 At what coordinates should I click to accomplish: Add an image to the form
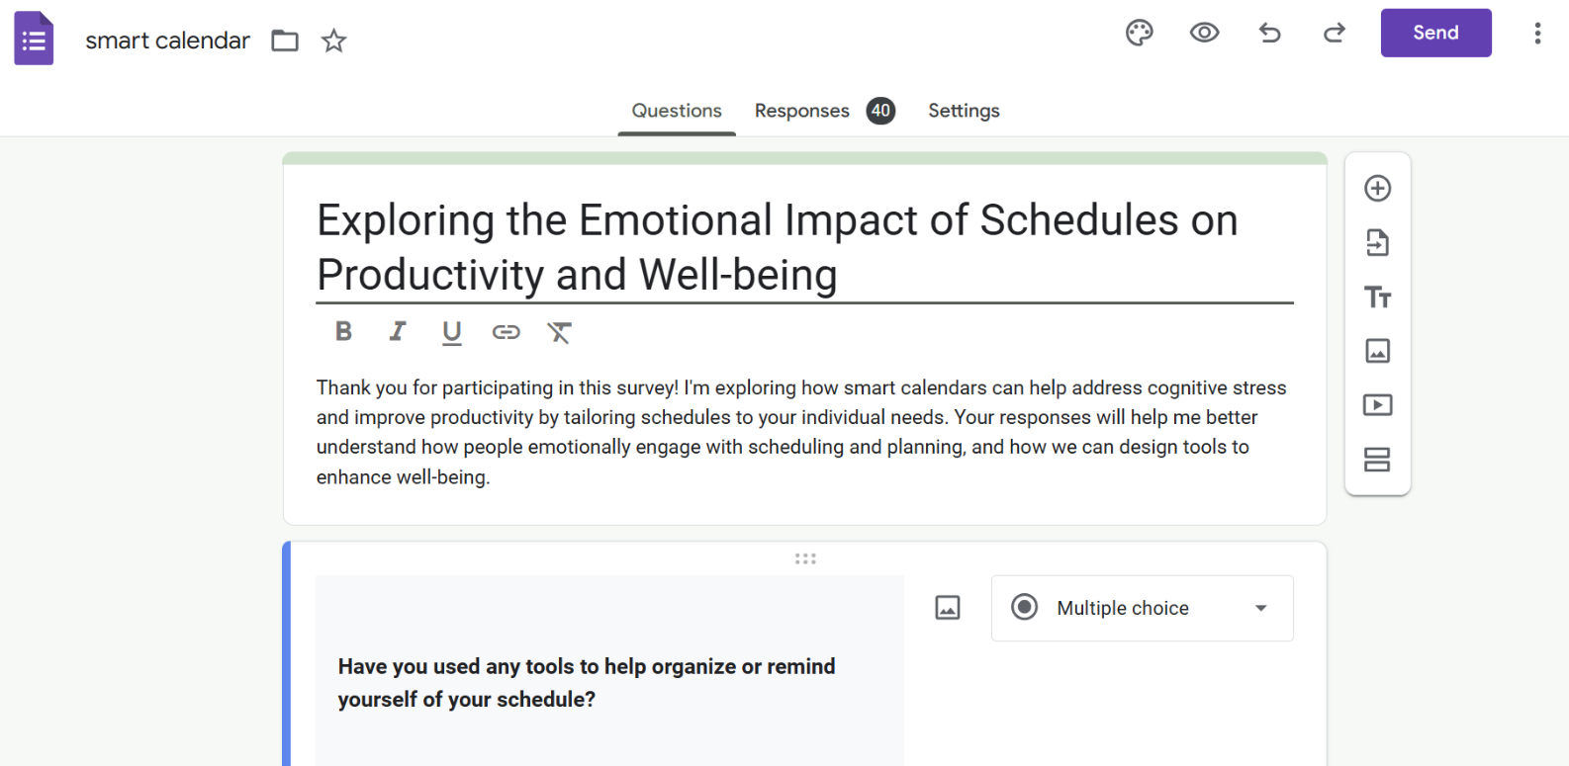(1377, 351)
